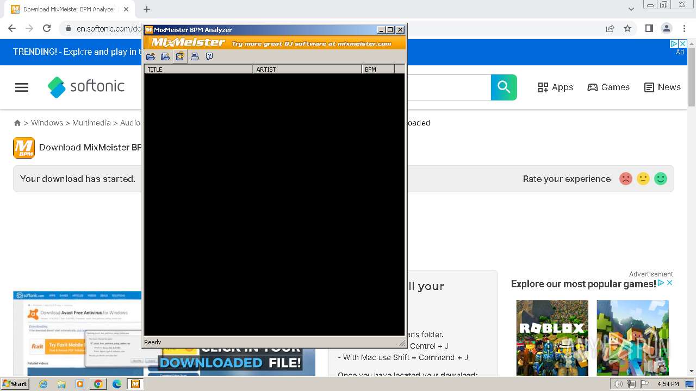Maximize the MixMeister BPM Analyzer window
Viewport: 696px width, 391px height.
click(390, 30)
